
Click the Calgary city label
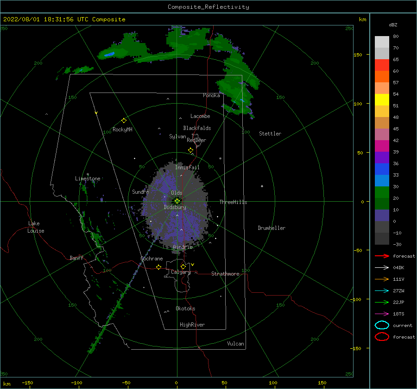point(181,272)
